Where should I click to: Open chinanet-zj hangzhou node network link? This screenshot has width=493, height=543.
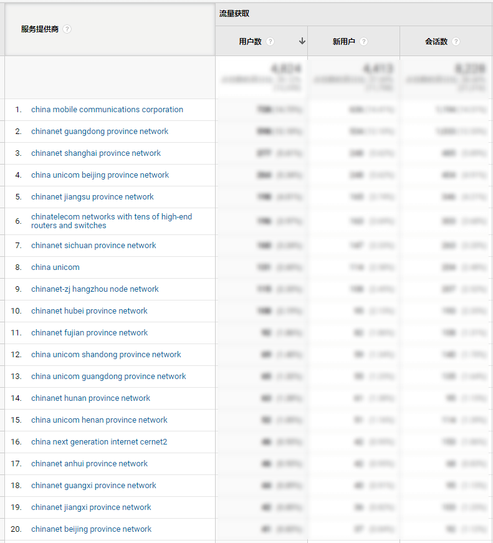pos(95,289)
